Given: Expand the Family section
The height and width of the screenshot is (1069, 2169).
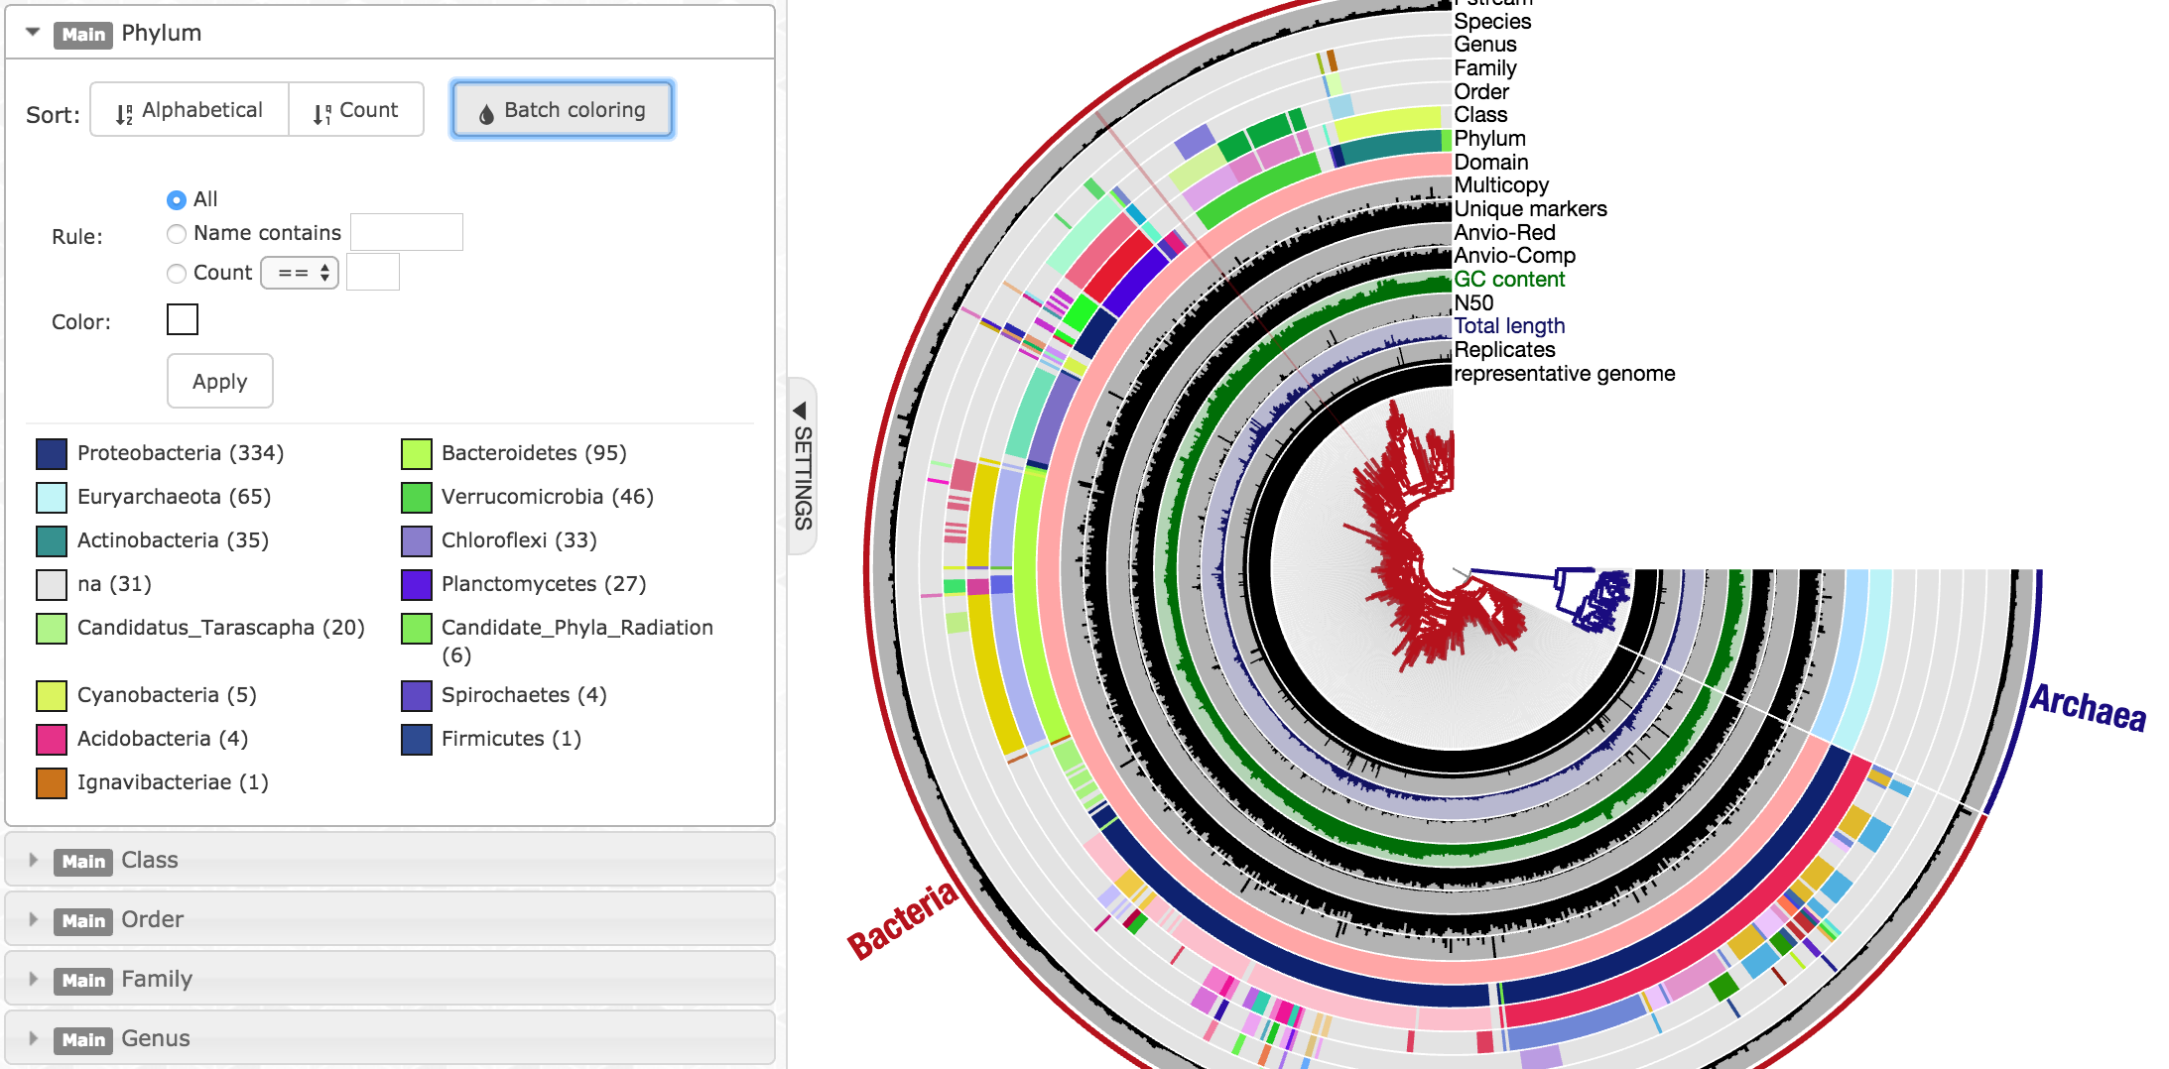Looking at the screenshot, I should point(34,979).
